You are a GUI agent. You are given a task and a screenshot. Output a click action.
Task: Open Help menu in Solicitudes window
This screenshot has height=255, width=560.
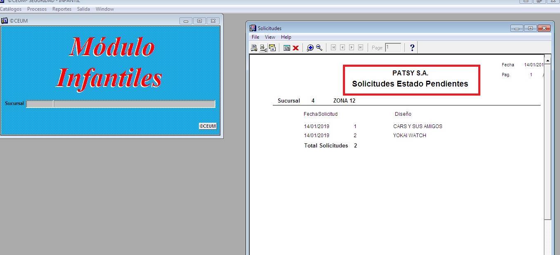pyautogui.click(x=286, y=37)
